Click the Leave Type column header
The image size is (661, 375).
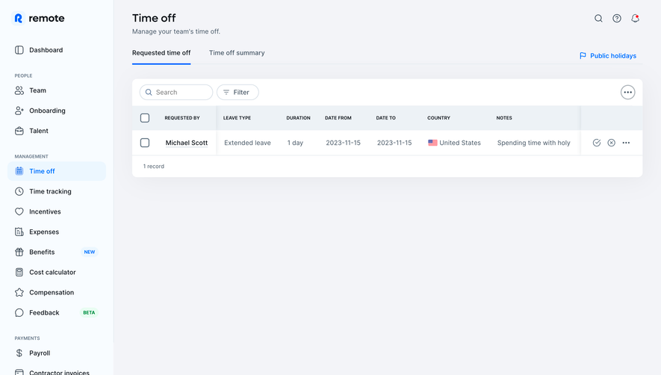(x=237, y=118)
